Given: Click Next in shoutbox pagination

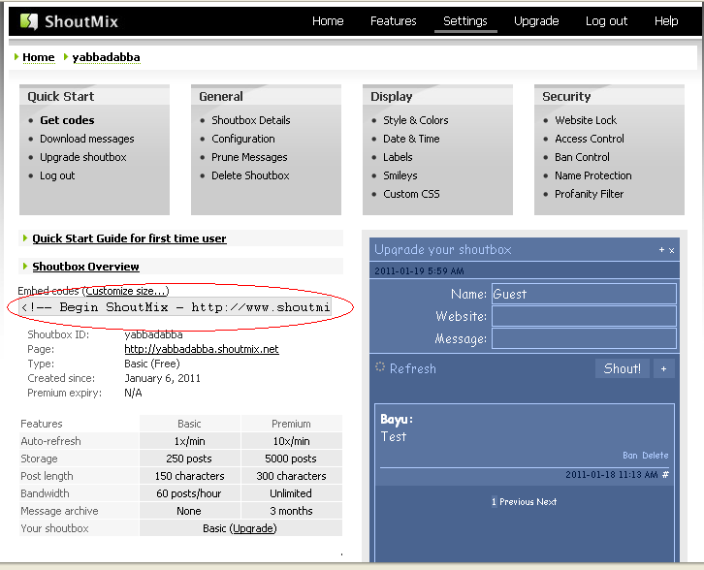Looking at the screenshot, I should coord(546,502).
